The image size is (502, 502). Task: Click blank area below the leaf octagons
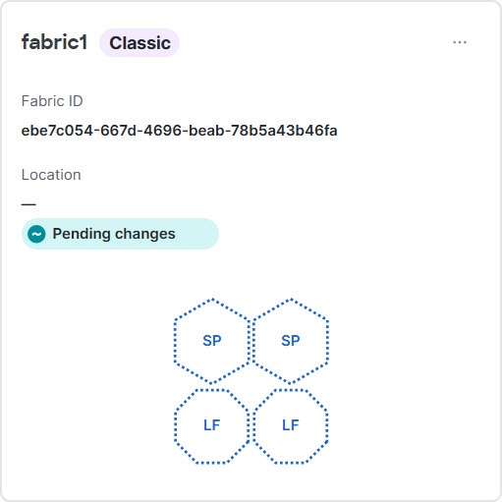(x=251, y=481)
